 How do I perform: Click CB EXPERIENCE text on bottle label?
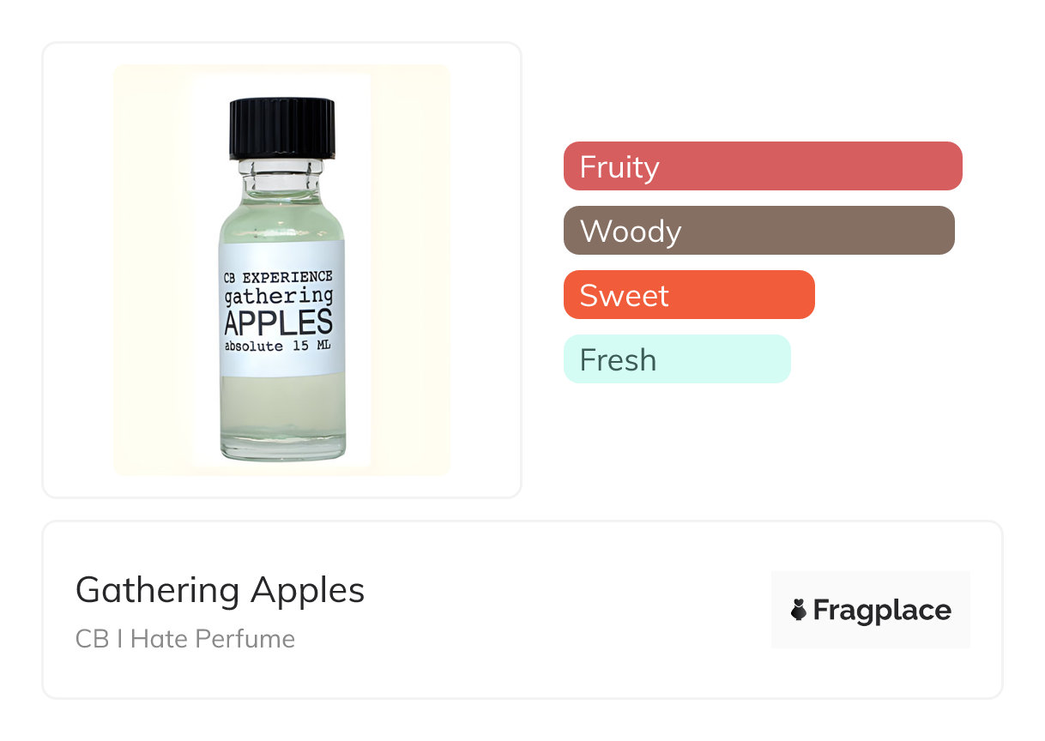coord(279,277)
